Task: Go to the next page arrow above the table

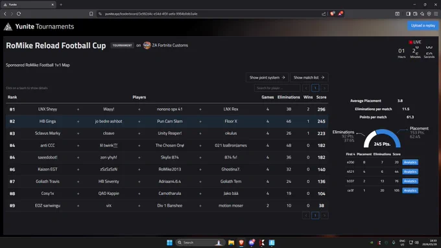Action: point(324,88)
